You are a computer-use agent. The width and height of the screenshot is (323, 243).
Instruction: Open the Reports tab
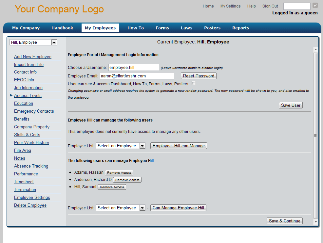point(240,28)
